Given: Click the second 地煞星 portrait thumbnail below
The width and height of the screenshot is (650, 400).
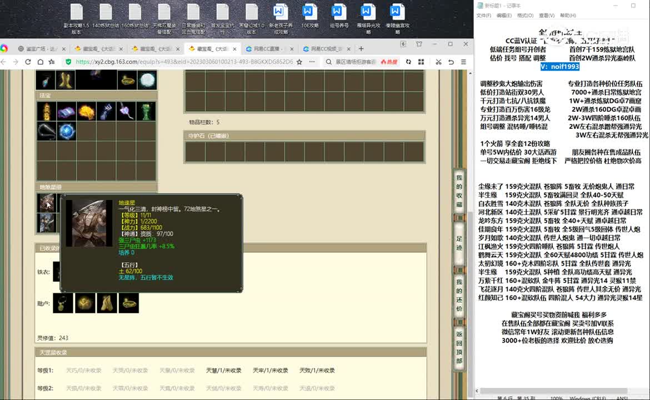Looking at the screenshot, I should tap(47, 223).
